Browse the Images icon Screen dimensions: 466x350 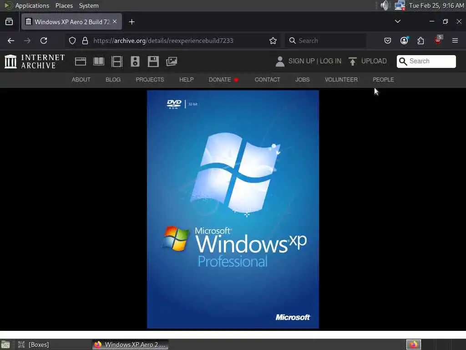point(172,62)
